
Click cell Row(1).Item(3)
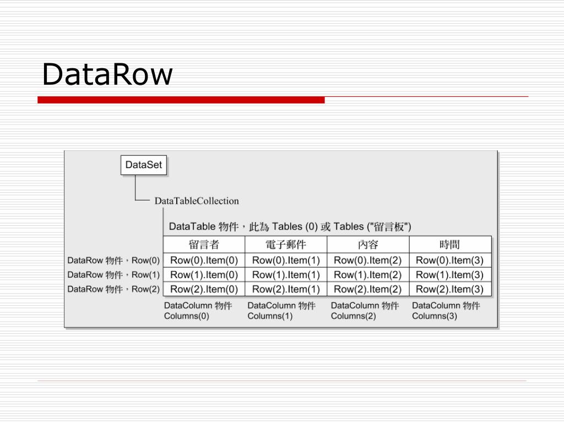coord(451,274)
